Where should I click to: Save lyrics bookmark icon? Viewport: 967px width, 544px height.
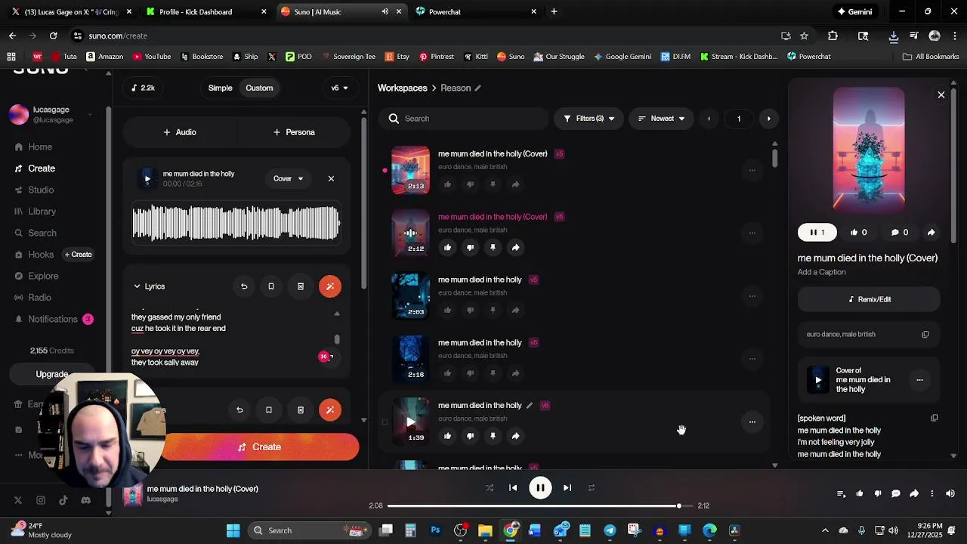pos(271,286)
